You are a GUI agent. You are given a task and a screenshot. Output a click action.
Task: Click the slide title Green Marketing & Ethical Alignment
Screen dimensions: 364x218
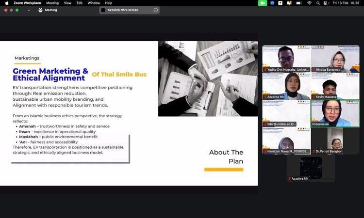(x=50, y=75)
